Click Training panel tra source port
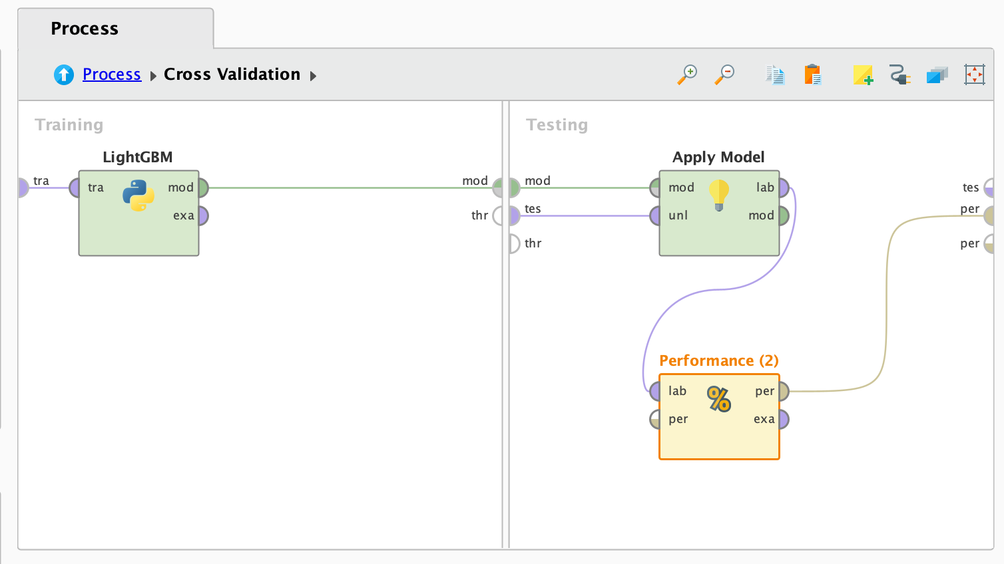 pyautogui.click(x=24, y=188)
